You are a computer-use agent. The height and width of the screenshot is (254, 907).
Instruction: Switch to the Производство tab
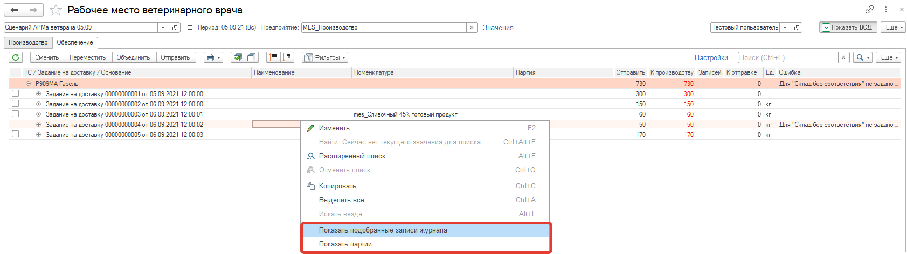pyautogui.click(x=28, y=42)
